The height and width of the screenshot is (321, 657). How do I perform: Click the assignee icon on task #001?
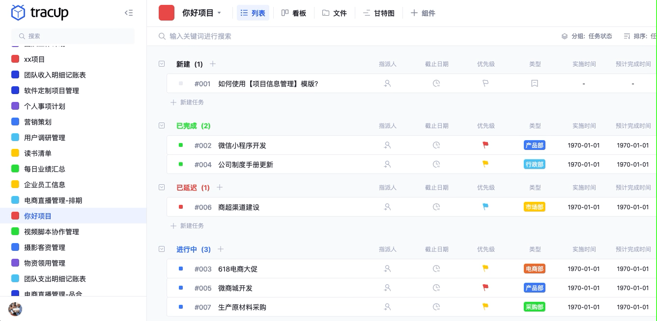coord(387,83)
